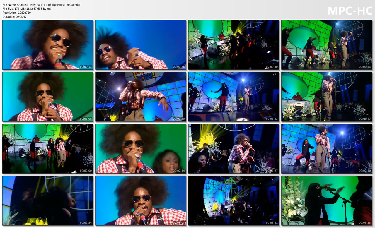This screenshot has width=375, height=228.
Task: Open the final thumbnail at 00:03:33
Action: tap(326, 201)
